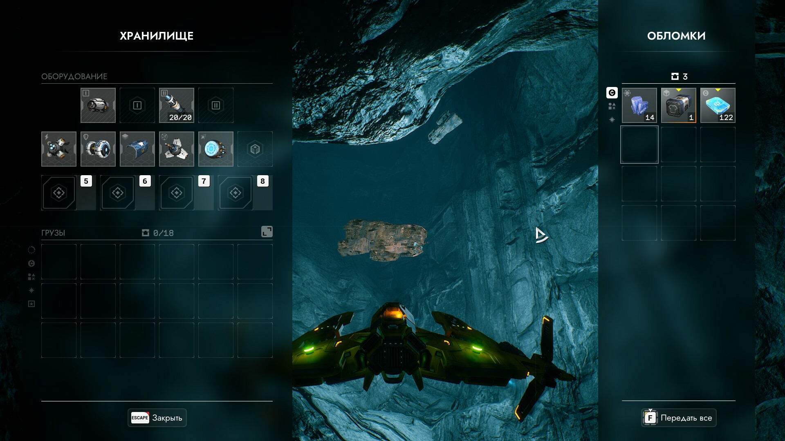Pick the cosmetic container with shirt icon
The image size is (785, 441).
(x=679, y=105)
